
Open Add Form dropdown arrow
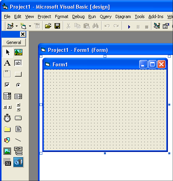pos(30,26)
